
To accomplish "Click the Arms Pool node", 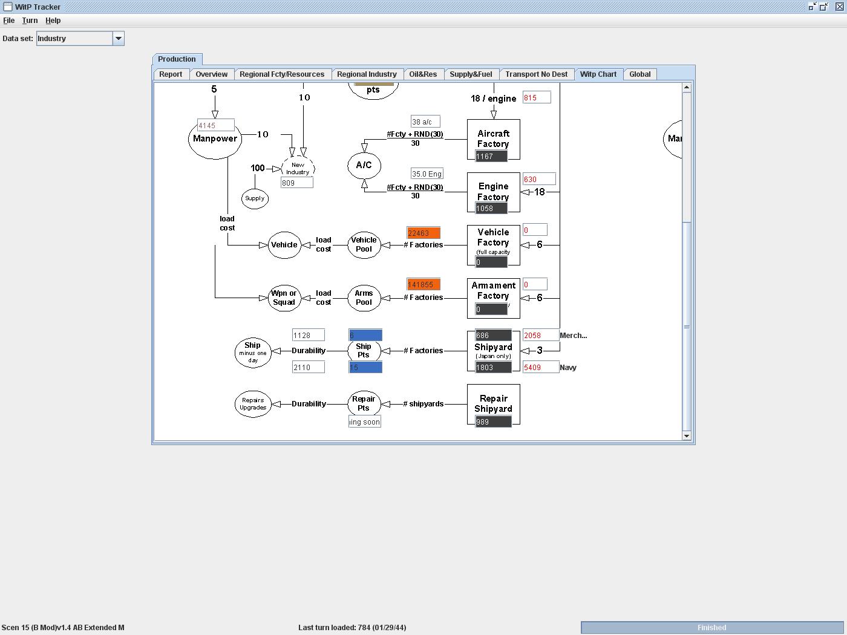I will (364, 298).
